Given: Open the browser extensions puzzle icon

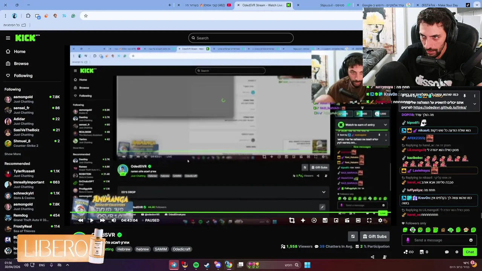Looking at the screenshot, I should (28, 16).
